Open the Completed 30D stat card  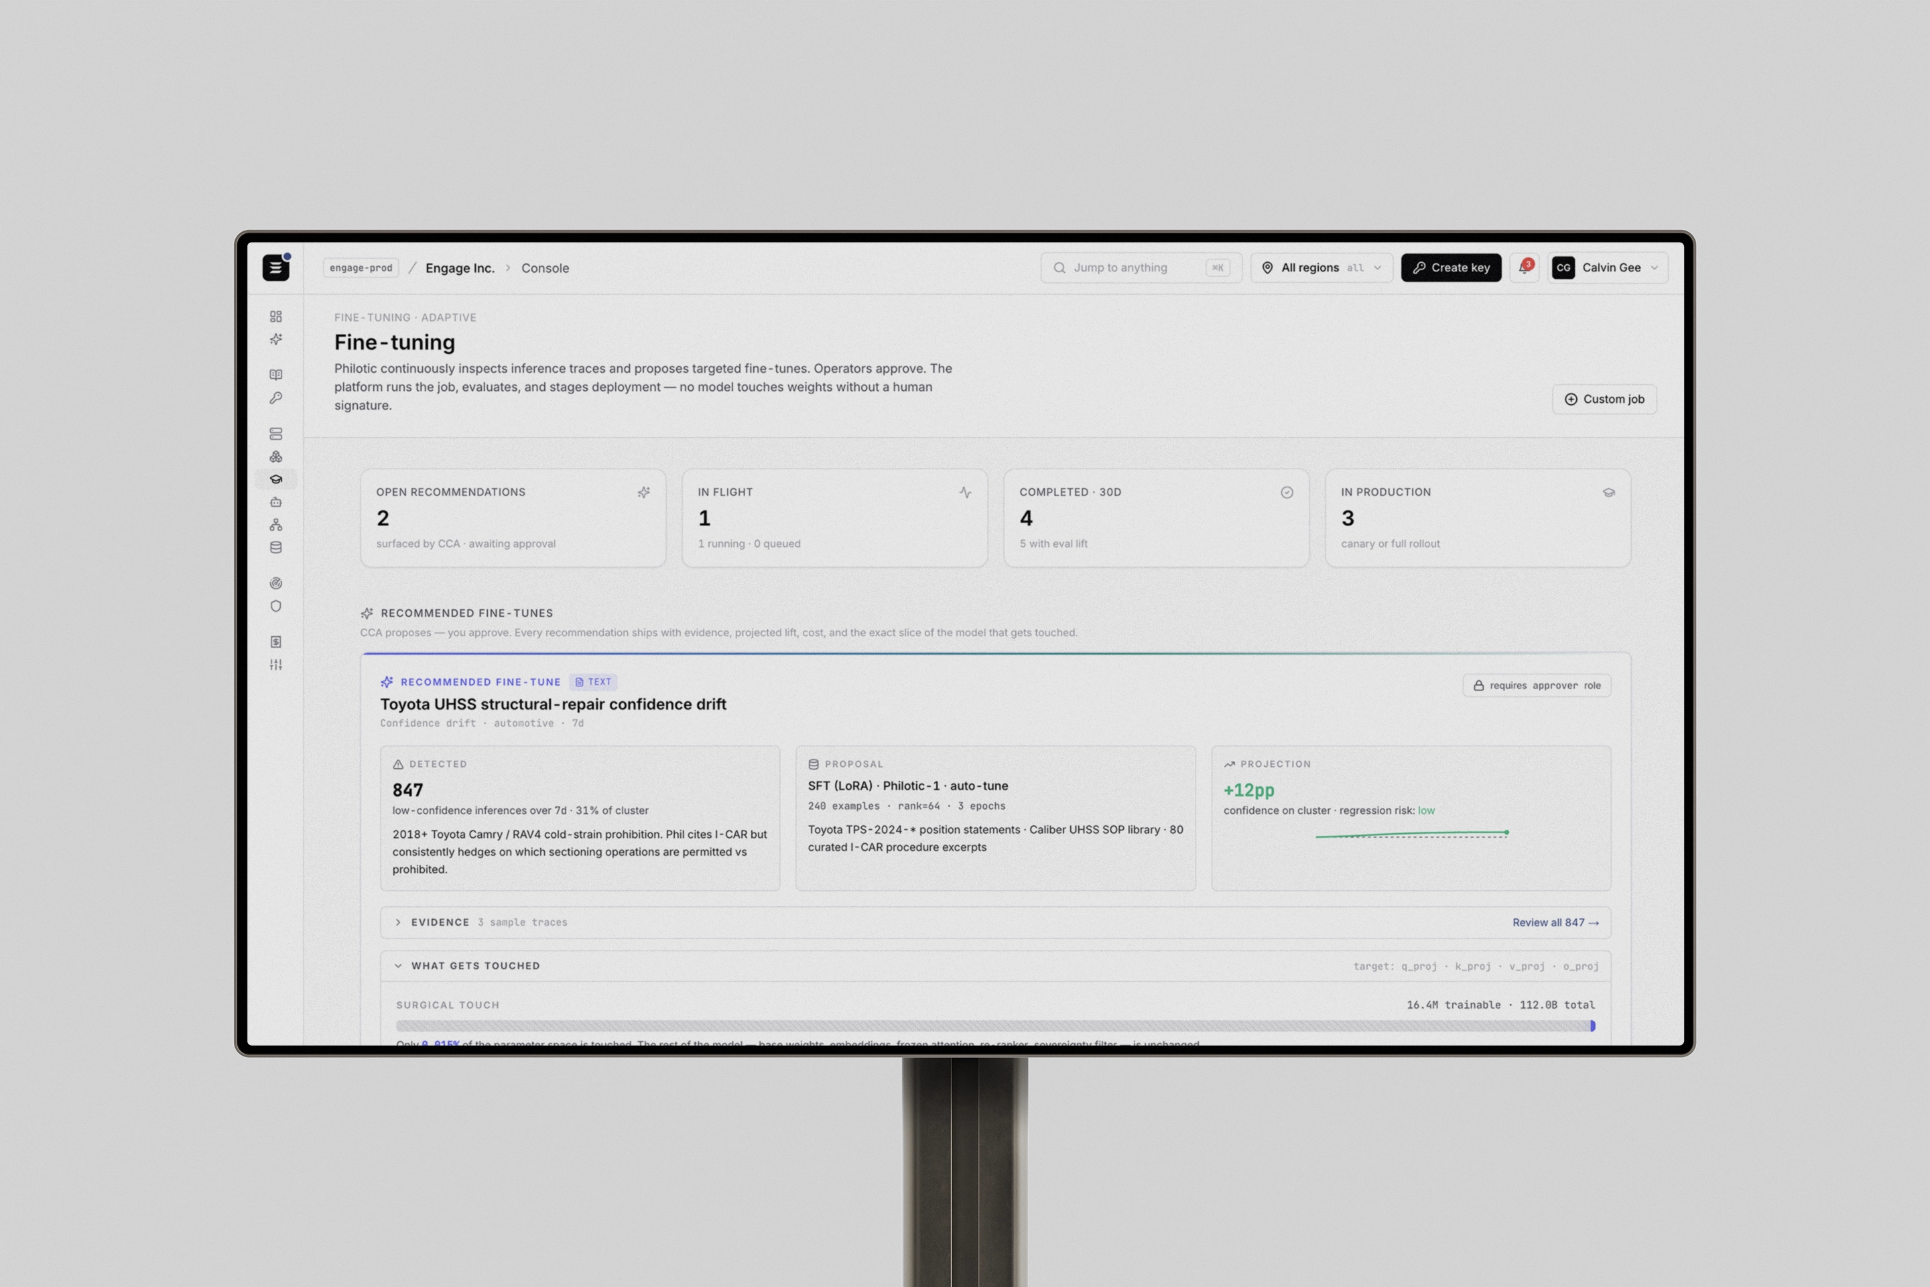pos(1156,518)
